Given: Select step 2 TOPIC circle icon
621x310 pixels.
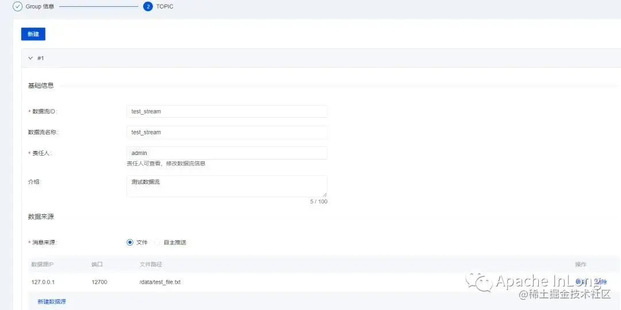Looking at the screenshot, I should [148, 7].
